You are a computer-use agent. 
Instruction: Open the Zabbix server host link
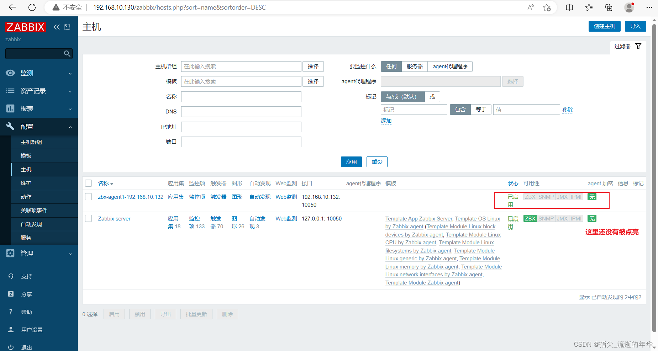click(x=114, y=219)
